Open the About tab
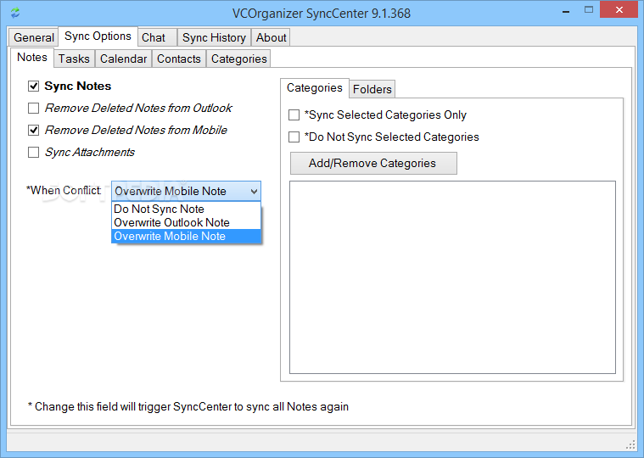 pos(271,37)
